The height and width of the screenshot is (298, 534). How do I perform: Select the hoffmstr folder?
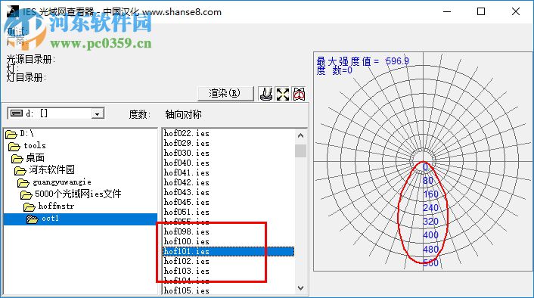[48, 206]
